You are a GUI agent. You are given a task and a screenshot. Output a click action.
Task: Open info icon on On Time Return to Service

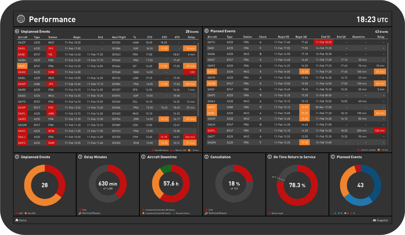[270, 157]
